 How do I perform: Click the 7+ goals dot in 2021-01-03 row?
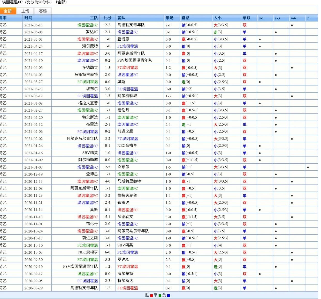point(308,167)
